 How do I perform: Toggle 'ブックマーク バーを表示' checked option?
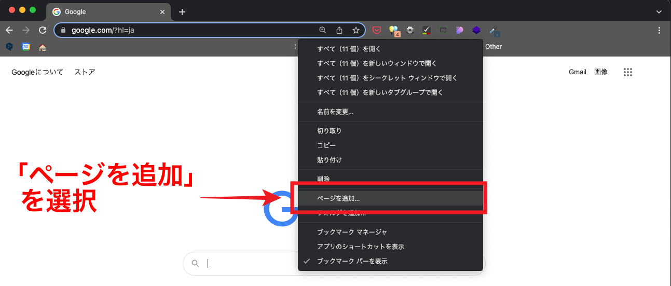[x=391, y=261]
